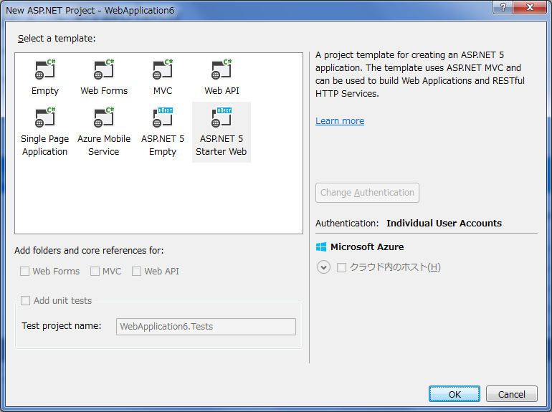Open the Learn more link
552x412 pixels.
coord(340,121)
